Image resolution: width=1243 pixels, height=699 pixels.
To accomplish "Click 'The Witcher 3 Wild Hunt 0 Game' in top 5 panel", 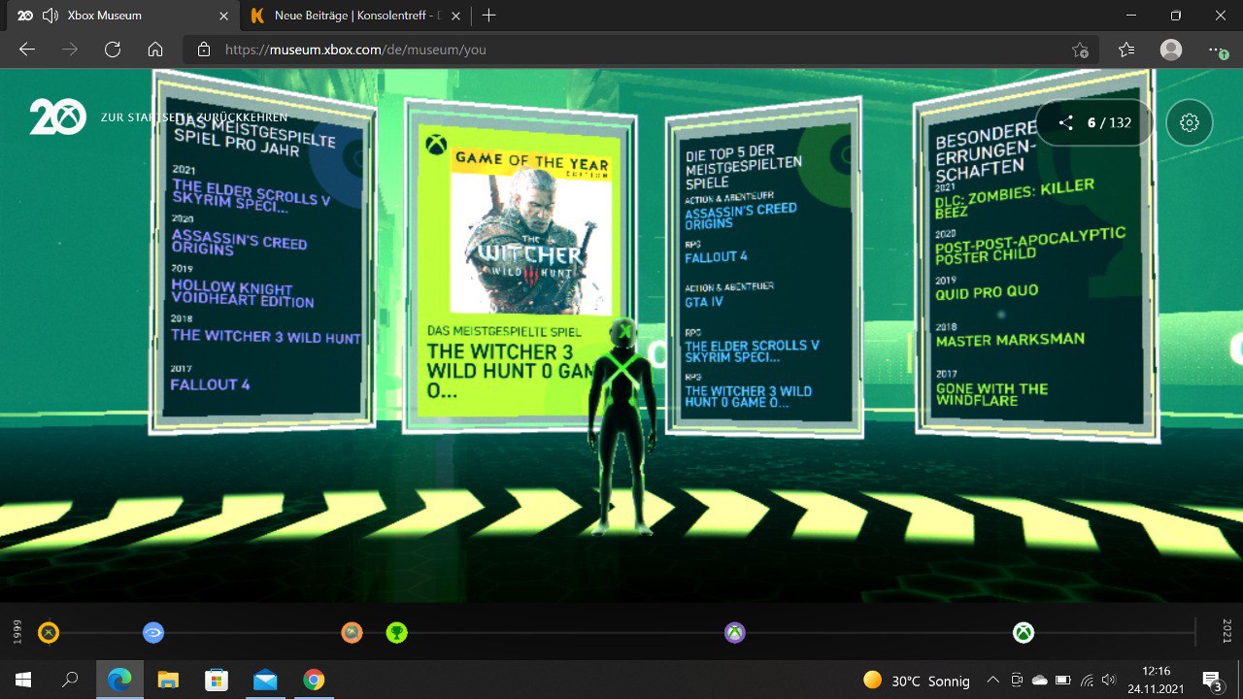I will click(x=749, y=396).
